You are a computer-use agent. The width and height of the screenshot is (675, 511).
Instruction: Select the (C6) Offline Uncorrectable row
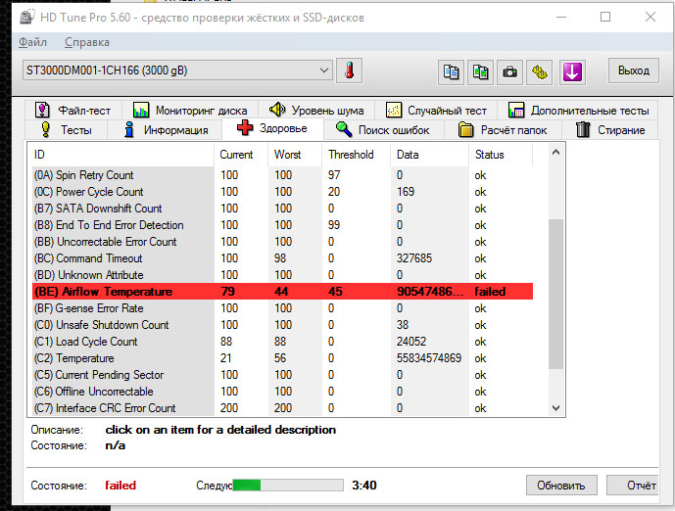(282, 392)
